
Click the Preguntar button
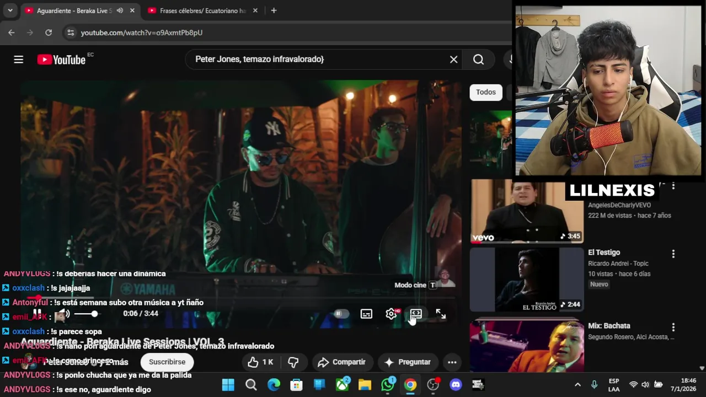(x=408, y=362)
